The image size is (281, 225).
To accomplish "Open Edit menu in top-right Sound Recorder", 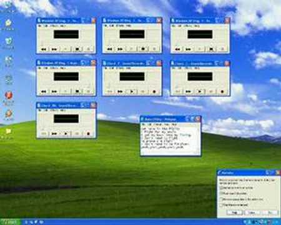I will [180, 26].
